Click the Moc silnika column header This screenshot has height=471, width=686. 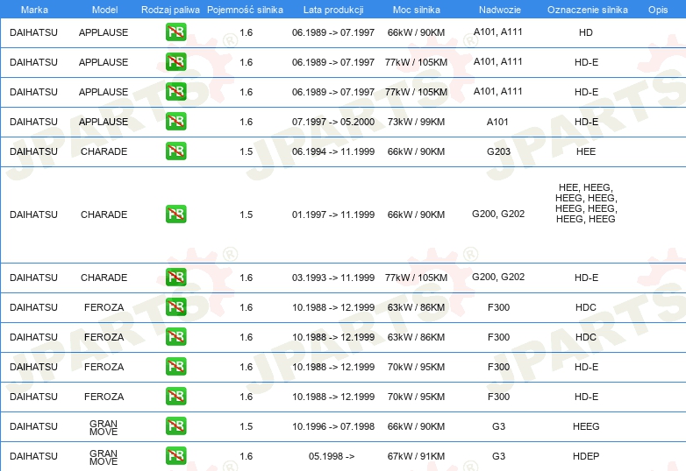(416, 10)
